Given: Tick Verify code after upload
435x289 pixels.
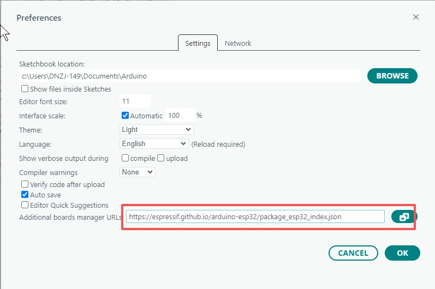Looking at the screenshot, I should coord(25,184).
